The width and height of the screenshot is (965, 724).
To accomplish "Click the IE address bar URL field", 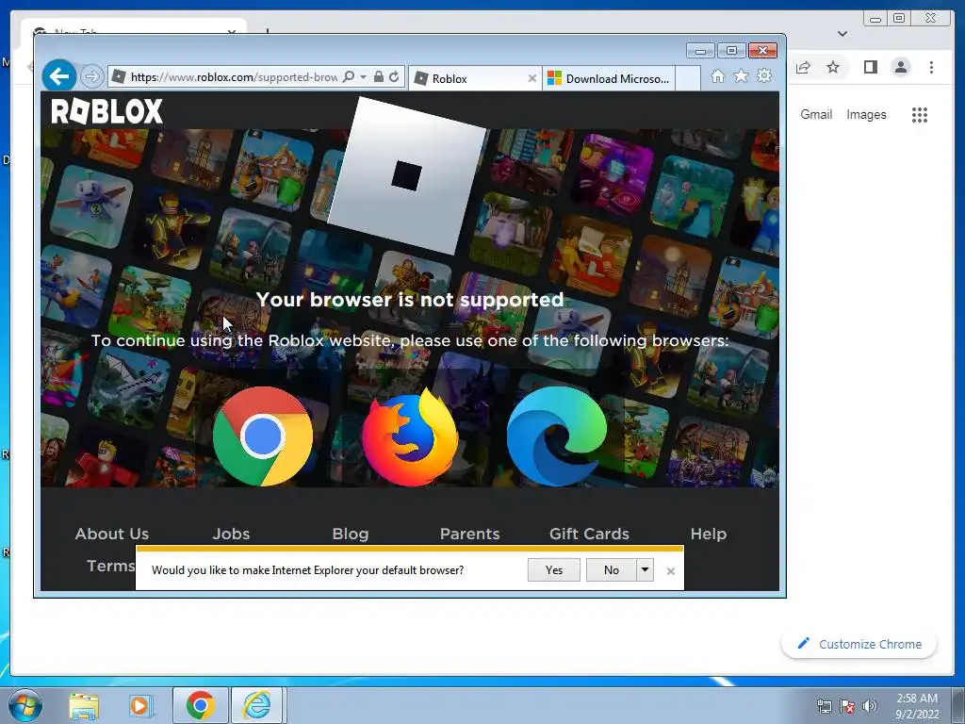I will click(234, 77).
